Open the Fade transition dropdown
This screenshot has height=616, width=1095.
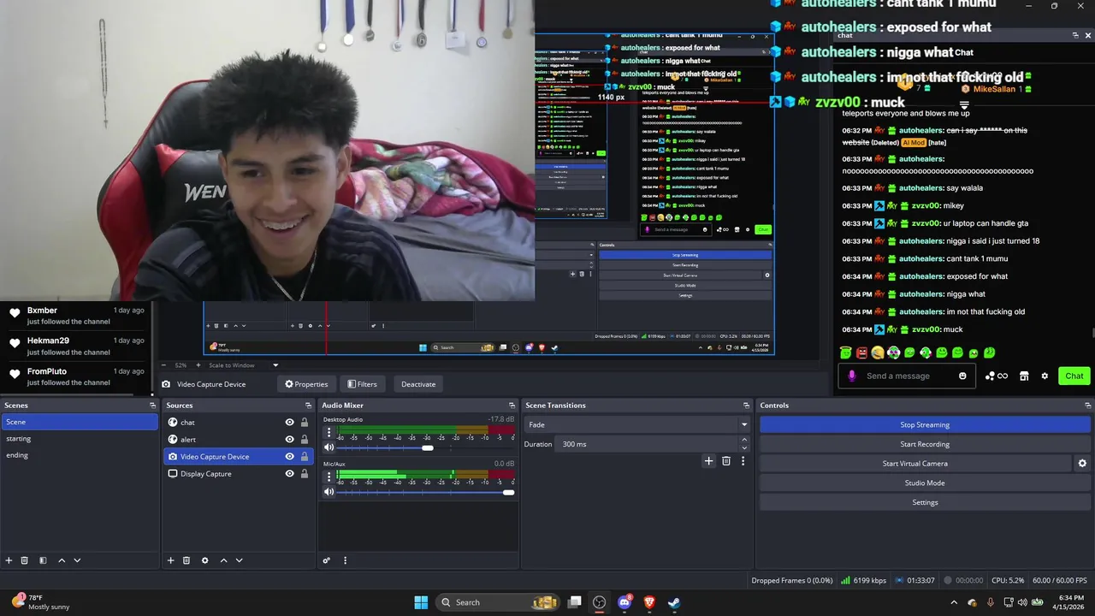click(637, 424)
